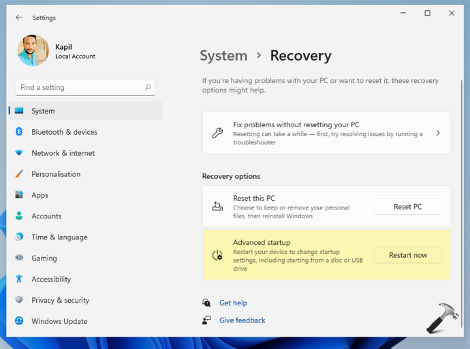Click the Network & internet wifi icon

click(19, 153)
